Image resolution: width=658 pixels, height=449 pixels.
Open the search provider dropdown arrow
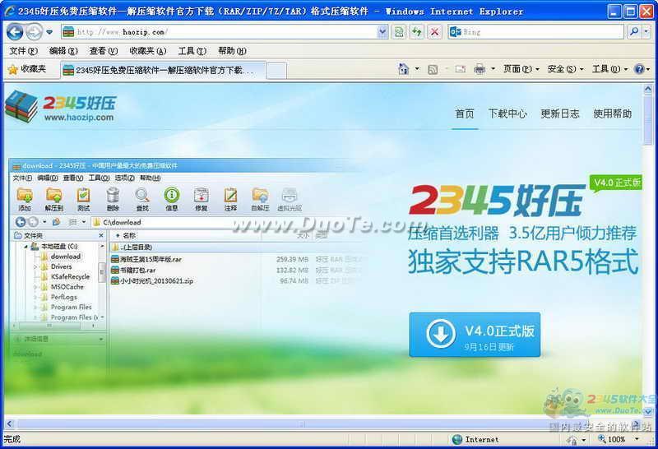646,31
